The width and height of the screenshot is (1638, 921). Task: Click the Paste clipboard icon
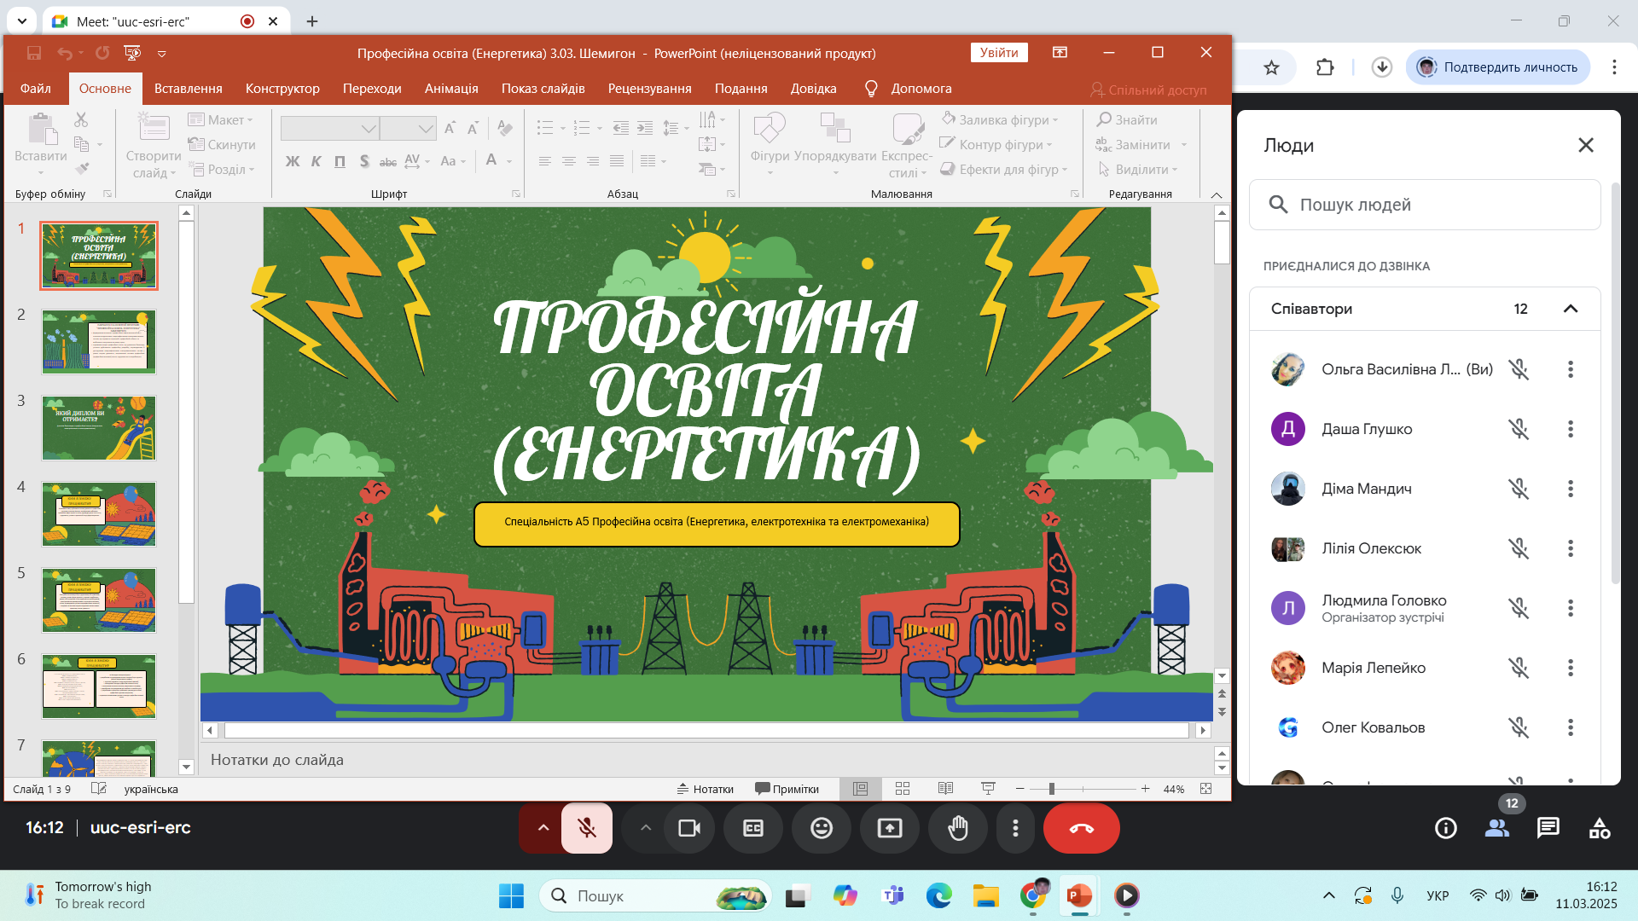(41, 130)
